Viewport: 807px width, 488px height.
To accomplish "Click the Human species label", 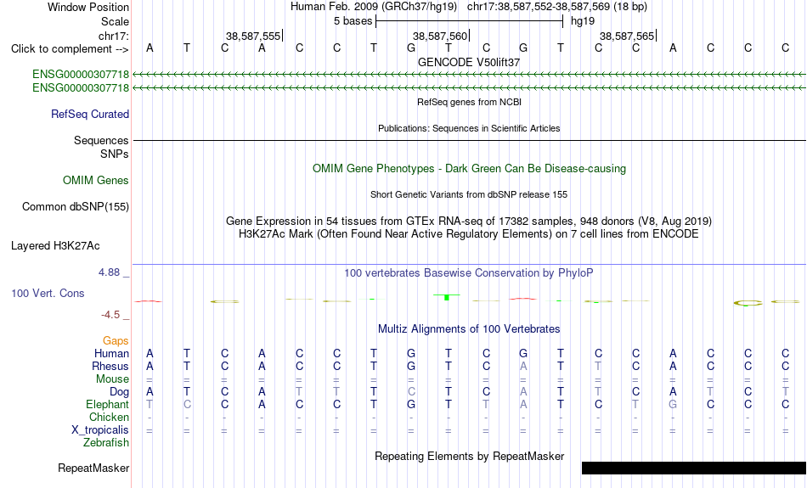I will tap(111, 354).
